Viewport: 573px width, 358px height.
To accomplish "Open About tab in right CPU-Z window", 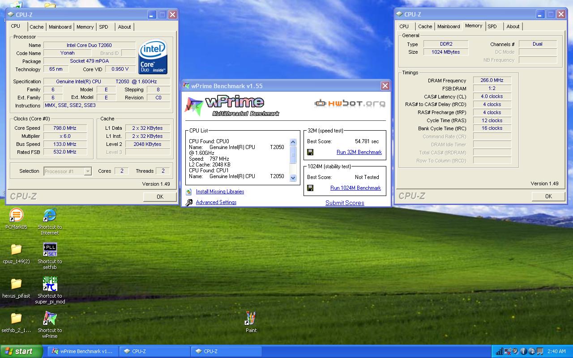I will [x=513, y=26].
